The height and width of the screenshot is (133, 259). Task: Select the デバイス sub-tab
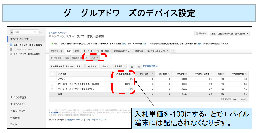[x=95, y=58]
